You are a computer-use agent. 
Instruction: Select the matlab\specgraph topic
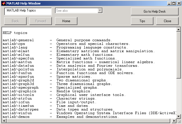pyautogui.click(x=20, y=88)
